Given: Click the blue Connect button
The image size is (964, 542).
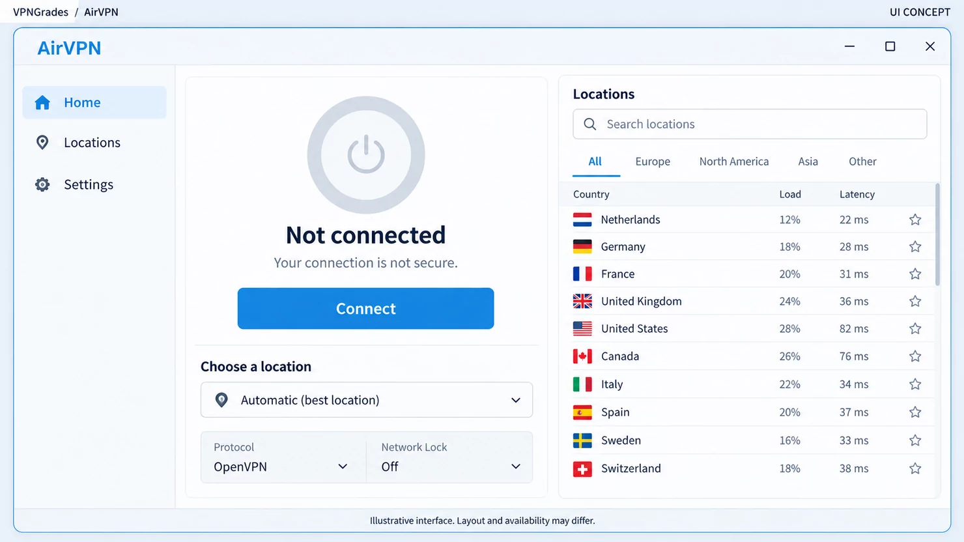Looking at the screenshot, I should [x=365, y=308].
